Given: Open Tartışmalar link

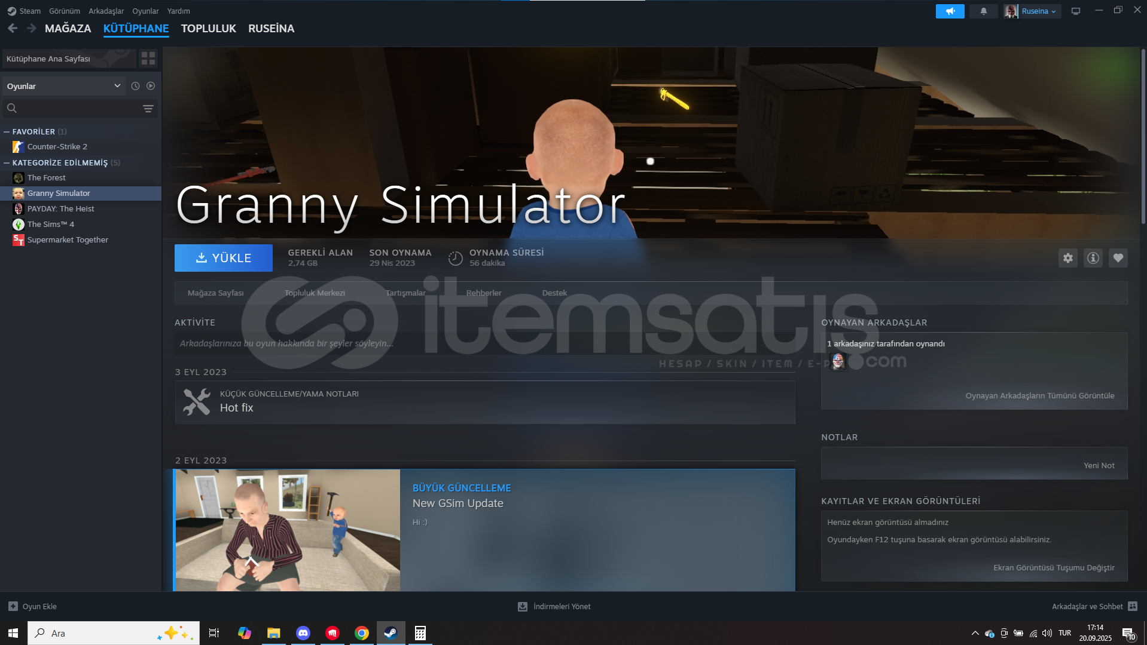Looking at the screenshot, I should (405, 293).
